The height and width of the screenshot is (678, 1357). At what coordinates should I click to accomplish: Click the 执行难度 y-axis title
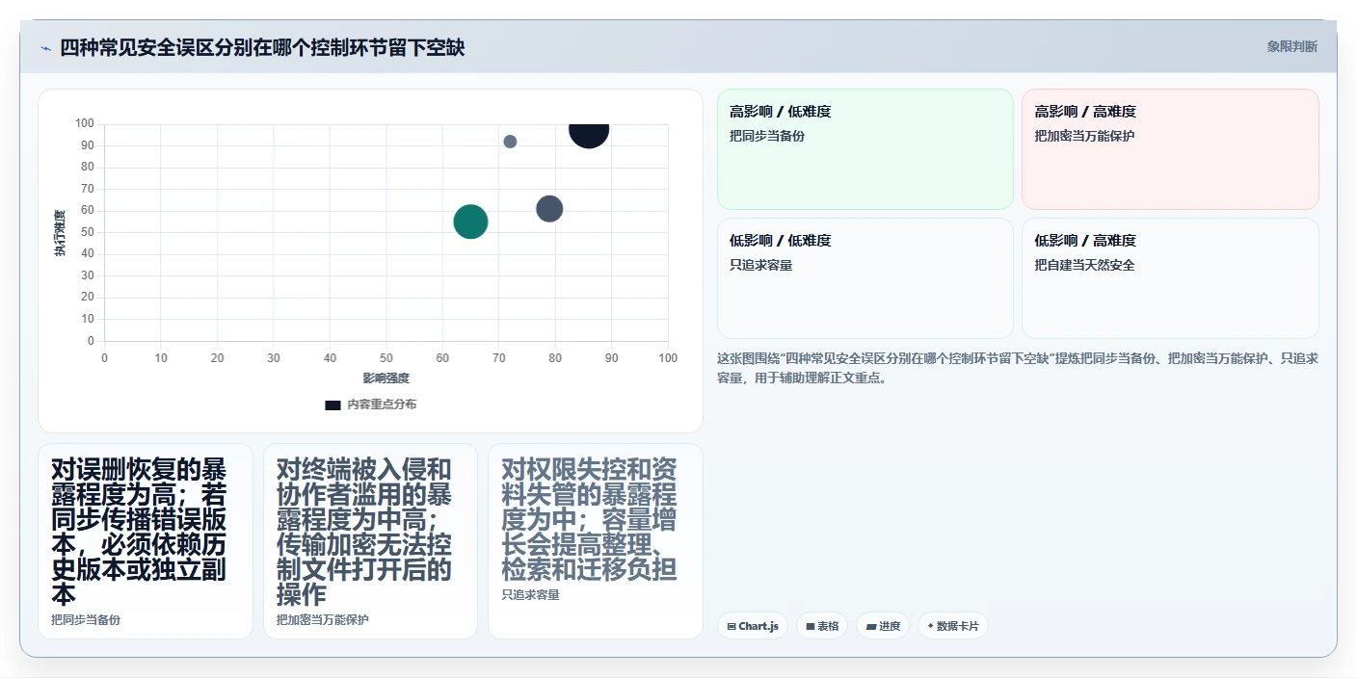tap(60, 232)
